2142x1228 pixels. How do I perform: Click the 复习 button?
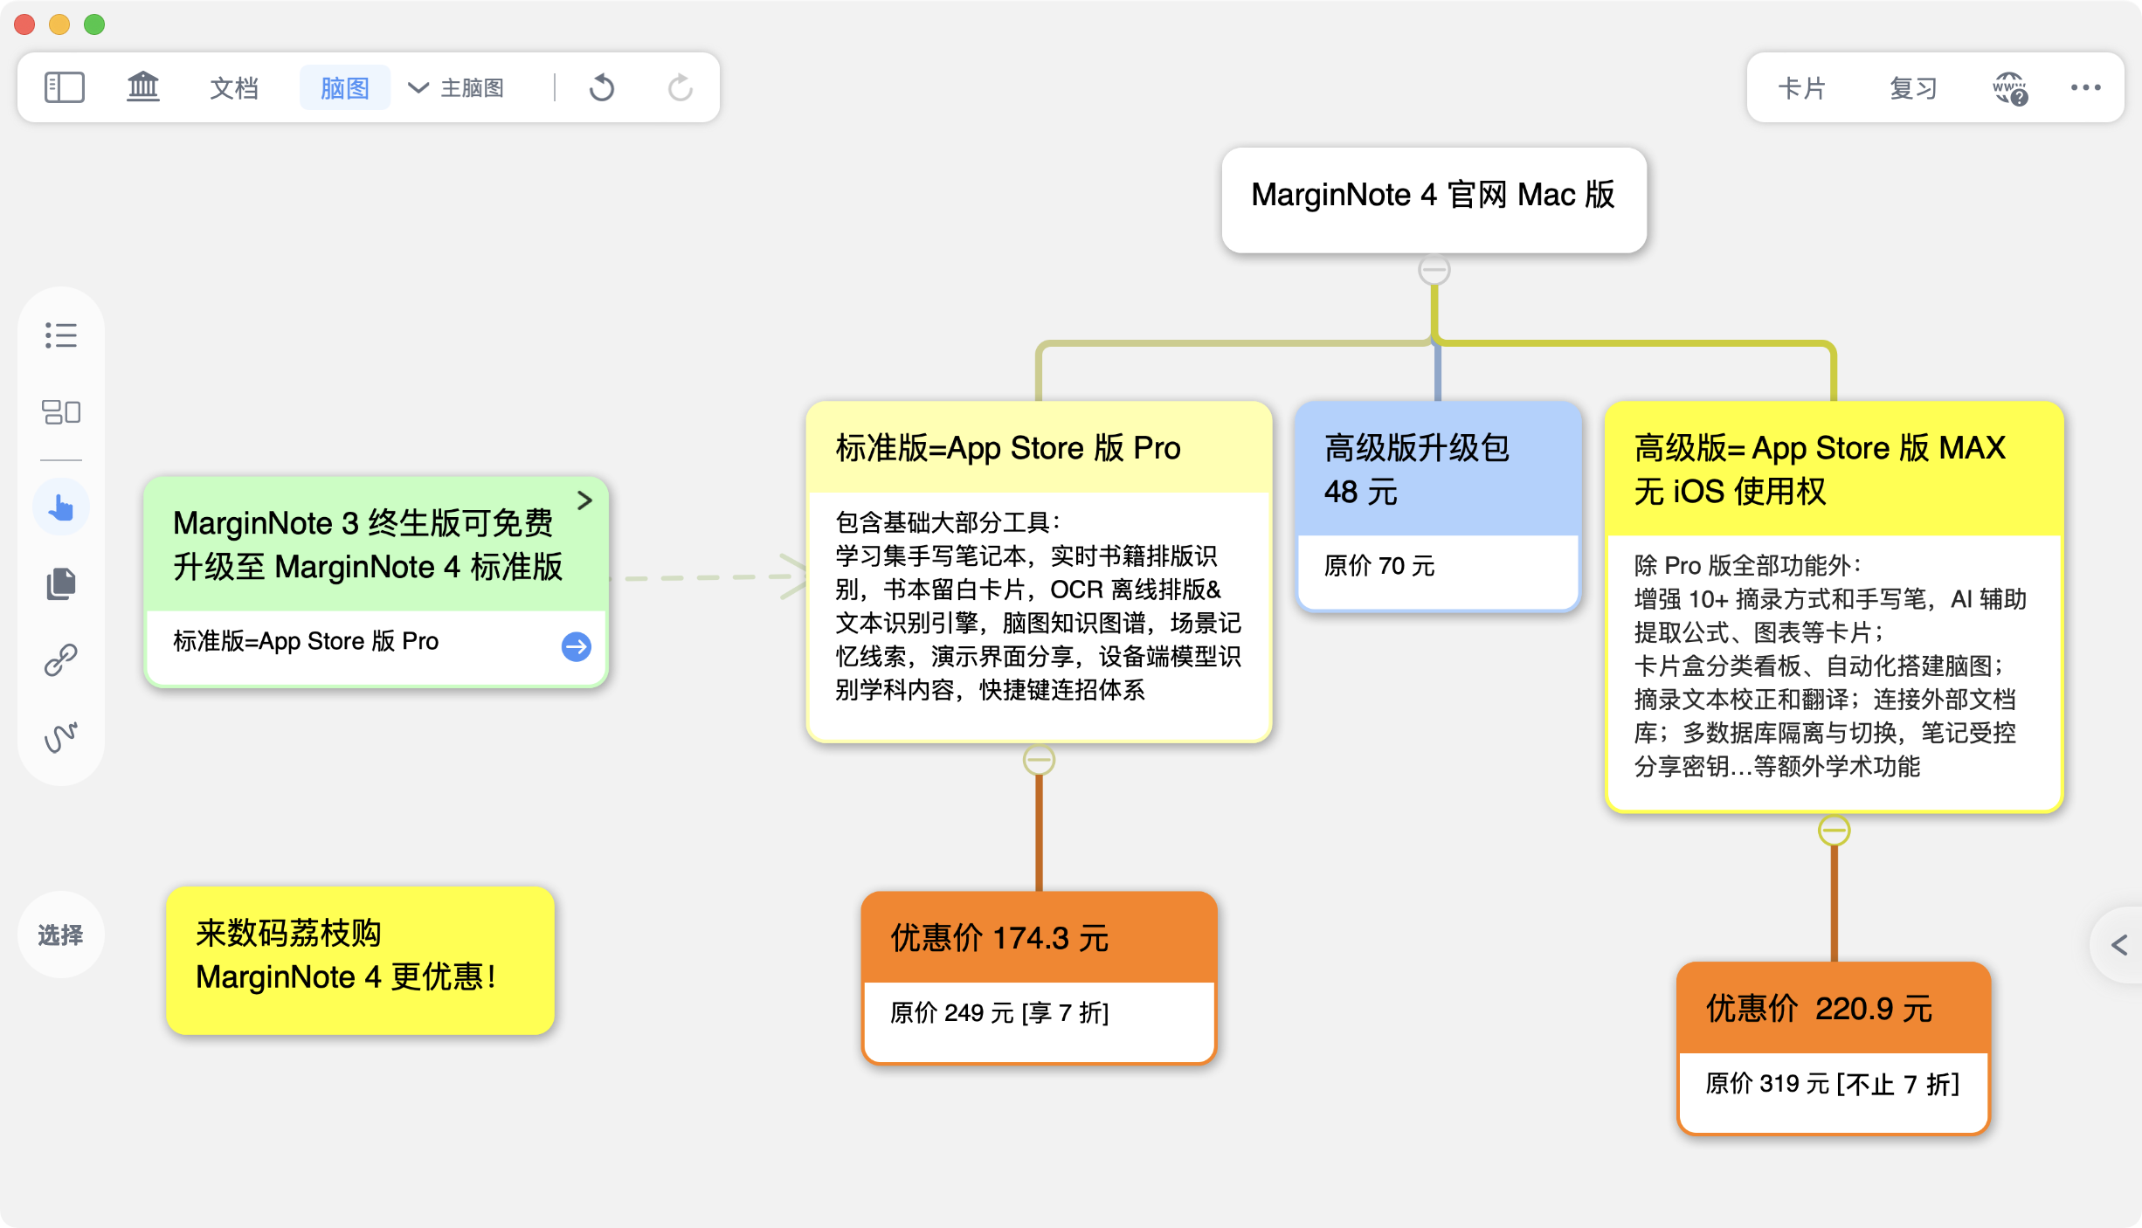1913,88
